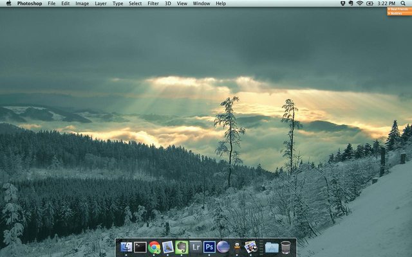Open the File menu
The image size is (412, 257).
pos(51,3)
